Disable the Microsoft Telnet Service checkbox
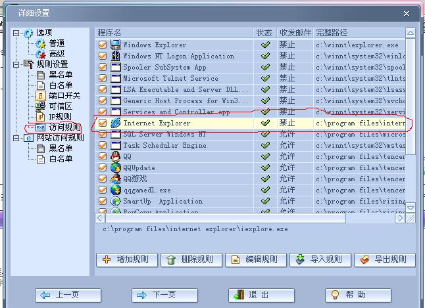The image size is (425, 308). tap(103, 78)
